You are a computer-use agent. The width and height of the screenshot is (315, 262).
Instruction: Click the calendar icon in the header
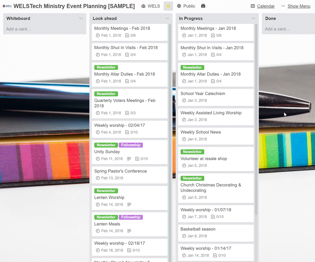(x=253, y=6)
